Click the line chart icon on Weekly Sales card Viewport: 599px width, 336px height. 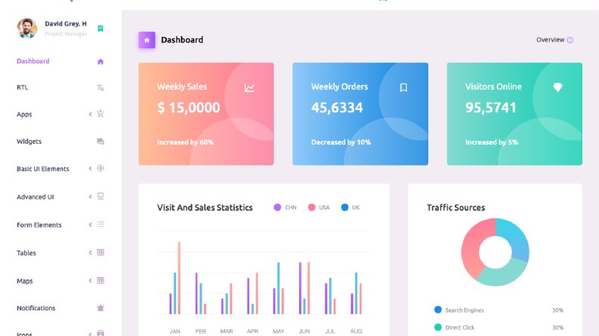click(x=249, y=87)
